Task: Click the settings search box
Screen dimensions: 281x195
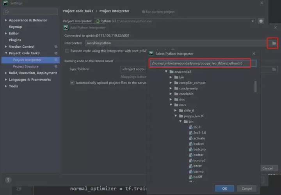Action: 30,12
